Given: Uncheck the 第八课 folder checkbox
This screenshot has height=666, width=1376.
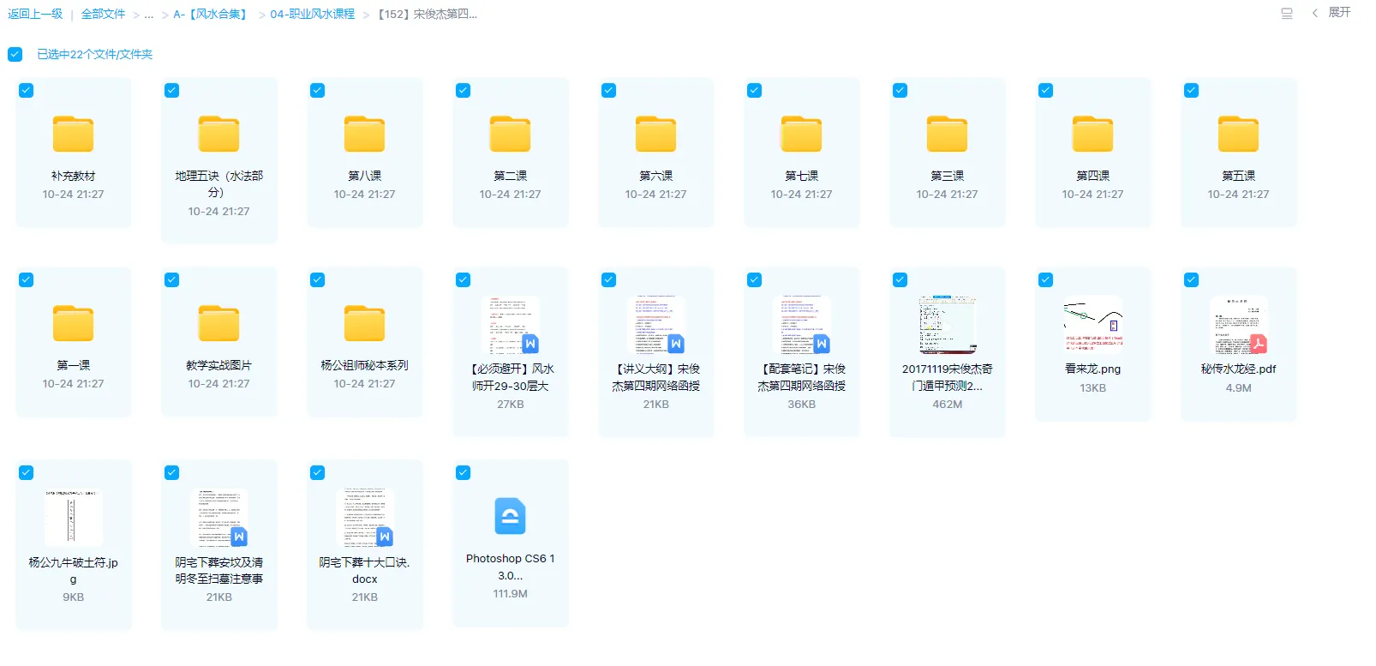Looking at the screenshot, I should pos(318,90).
